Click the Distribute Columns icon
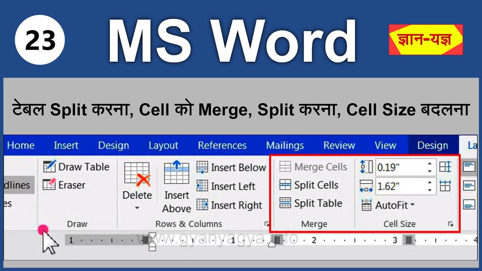Screen dimensions: 482x271 click(x=445, y=186)
